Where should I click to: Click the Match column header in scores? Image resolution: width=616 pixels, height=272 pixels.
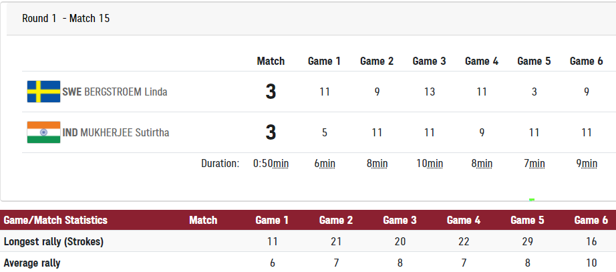pyautogui.click(x=271, y=61)
